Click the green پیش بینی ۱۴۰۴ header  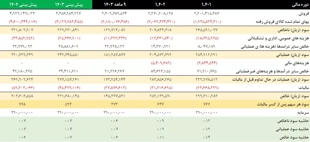tap(23, 4)
